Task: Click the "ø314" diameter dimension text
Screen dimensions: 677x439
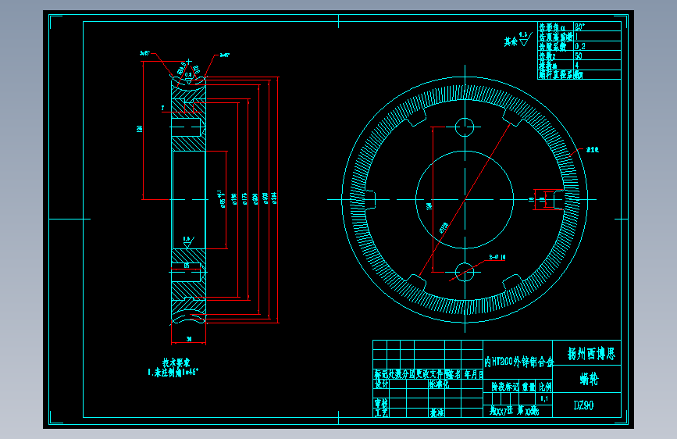Action: 275,198
